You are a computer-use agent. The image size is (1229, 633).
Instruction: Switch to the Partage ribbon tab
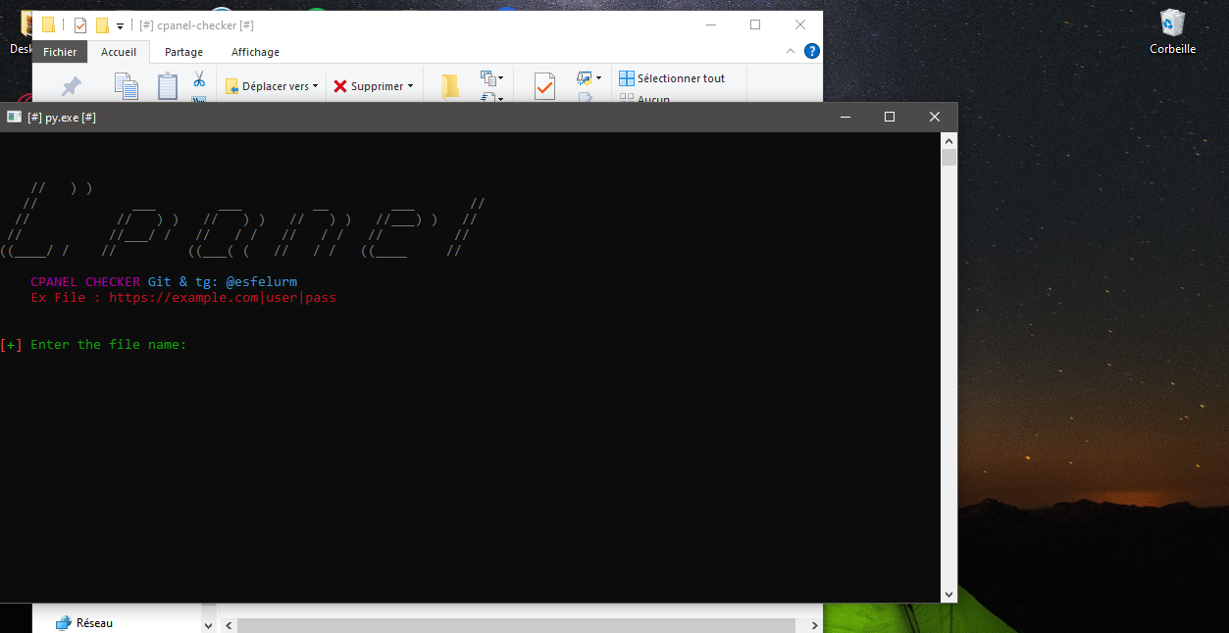pos(183,52)
